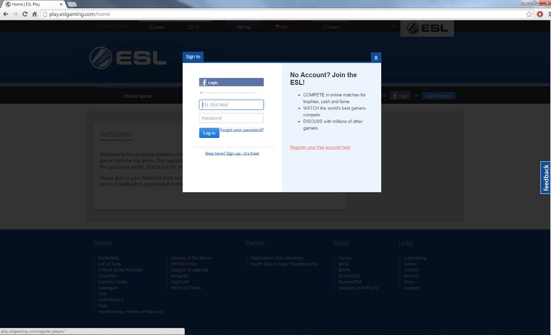This screenshot has height=335, width=551.
Task: Open the side feedback tab
Action: point(545,177)
